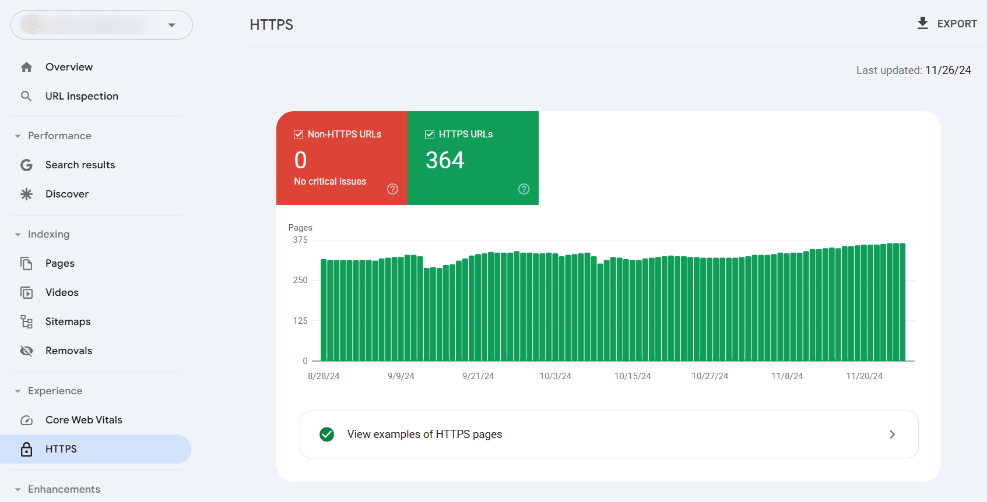The height and width of the screenshot is (502, 987).
Task: Open View examples of HTTPS pages
Action: pyautogui.click(x=609, y=434)
